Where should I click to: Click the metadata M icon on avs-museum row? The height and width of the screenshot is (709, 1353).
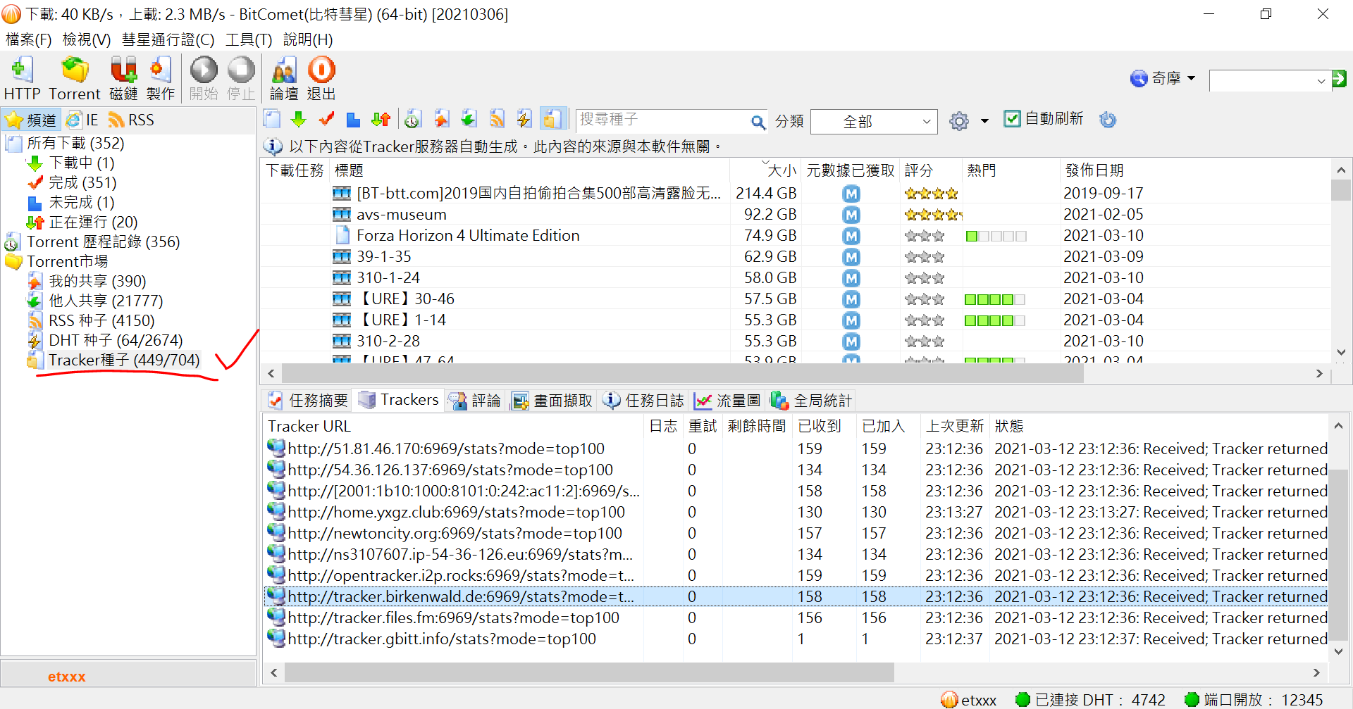tap(851, 215)
